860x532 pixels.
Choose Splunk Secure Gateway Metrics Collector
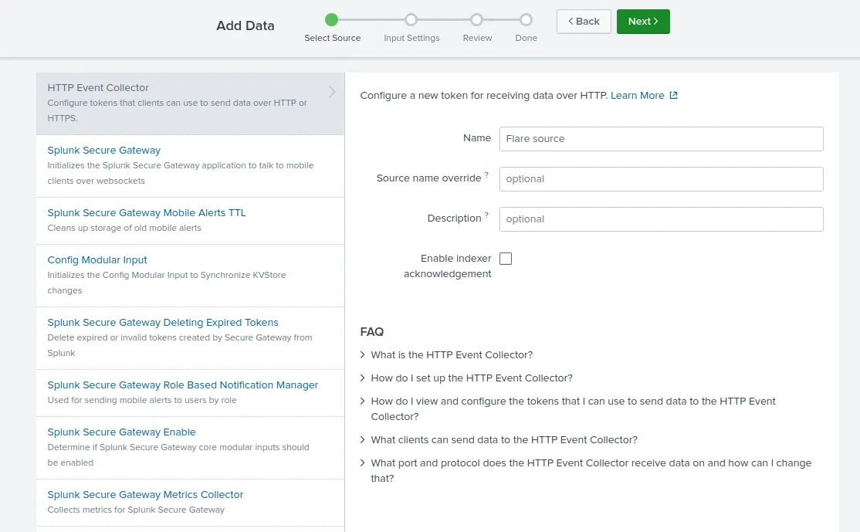[145, 495]
